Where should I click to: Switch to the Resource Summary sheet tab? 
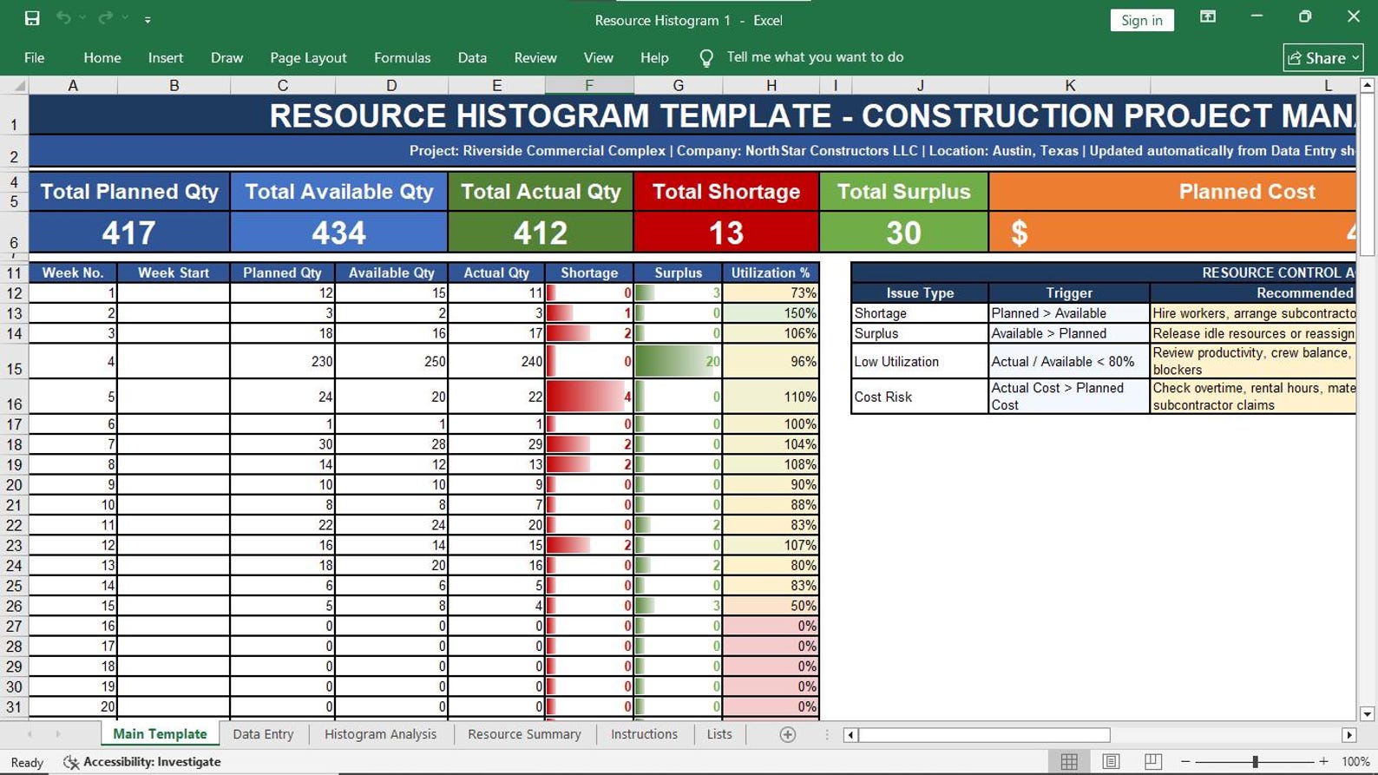click(524, 734)
